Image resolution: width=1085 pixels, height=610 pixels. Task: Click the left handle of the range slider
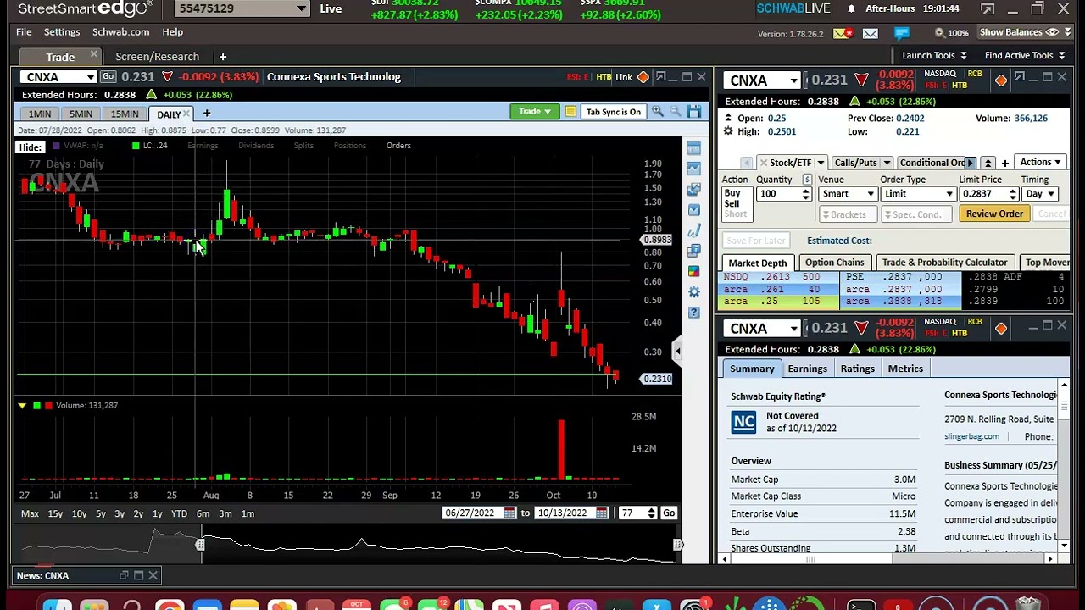(x=200, y=545)
